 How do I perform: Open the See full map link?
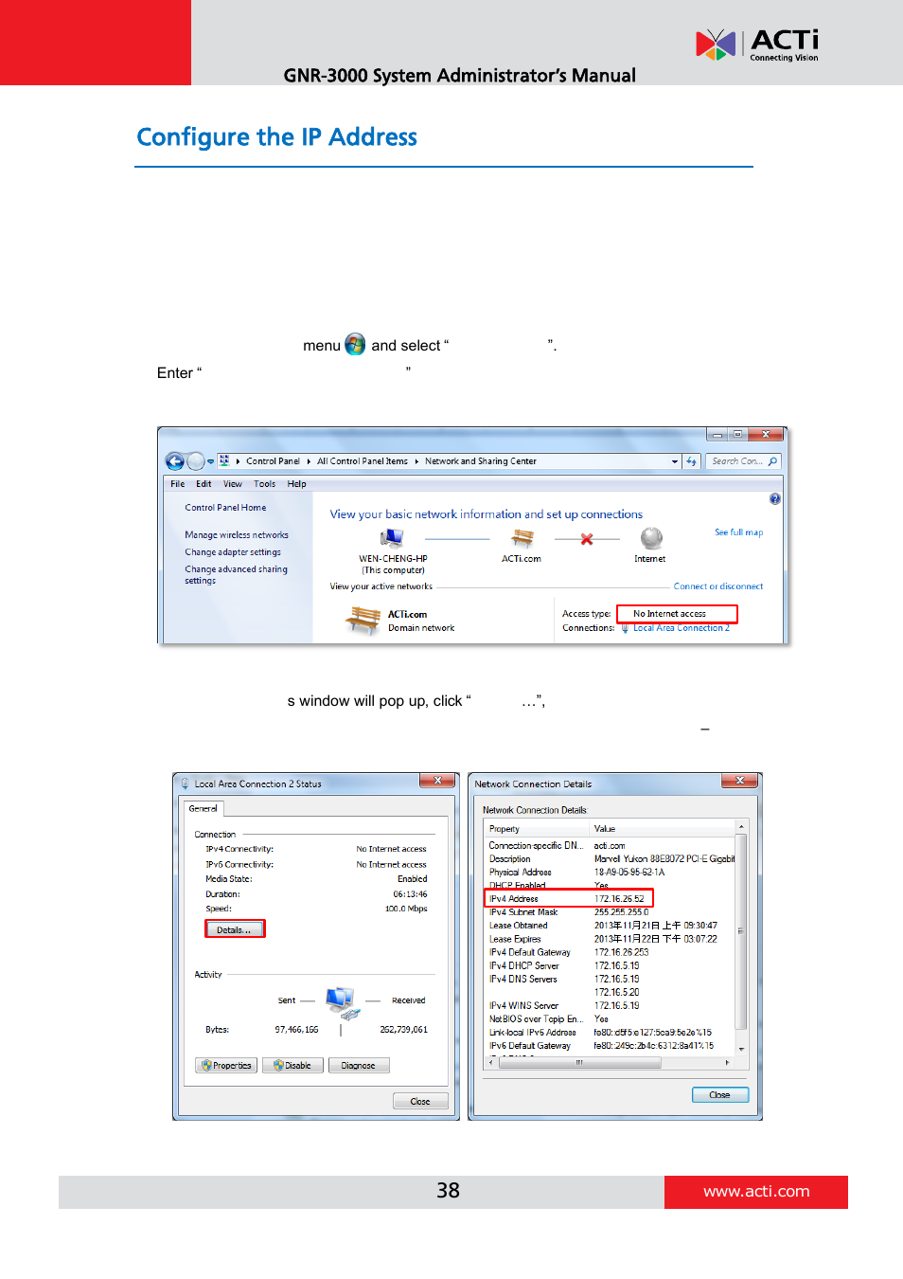738,532
